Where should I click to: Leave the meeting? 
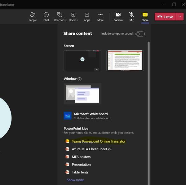165,17
